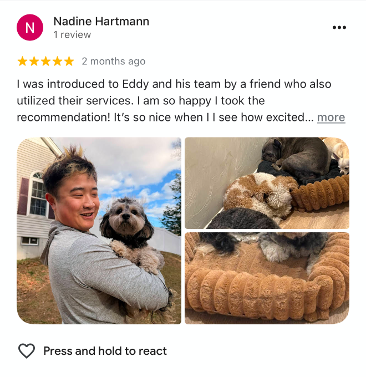Click the fourth rating star
Image resolution: width=366 pixels, height=377 pixels.
click(x=57, y=61)
